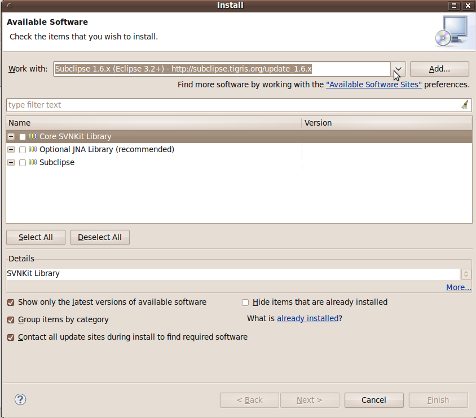Sort by the Name column header

point(153,123)
